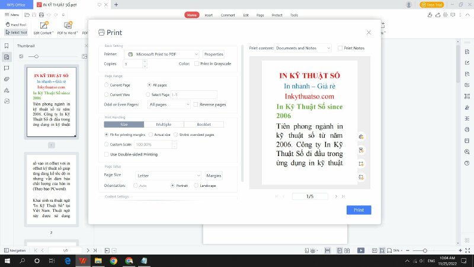
Task: Open the Menu button dropdown
Action: click(12, 14)
